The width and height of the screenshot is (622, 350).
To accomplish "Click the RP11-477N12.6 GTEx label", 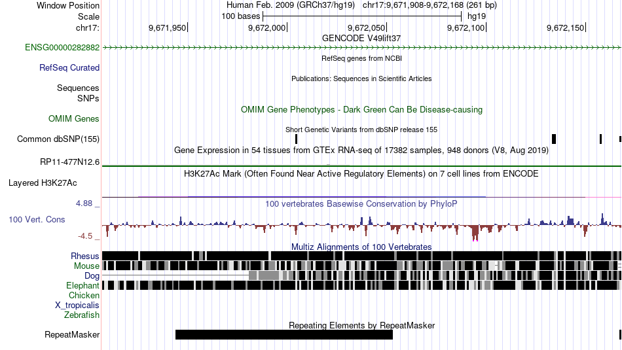I will (70, 162).
